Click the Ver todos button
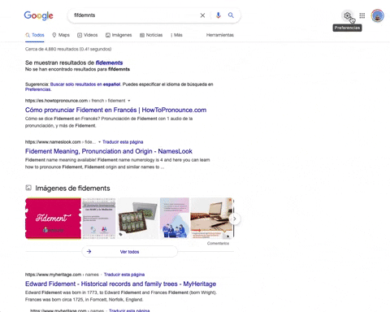Image resolution: width=390 pixels, height=312 pixels. coord(130,252)
